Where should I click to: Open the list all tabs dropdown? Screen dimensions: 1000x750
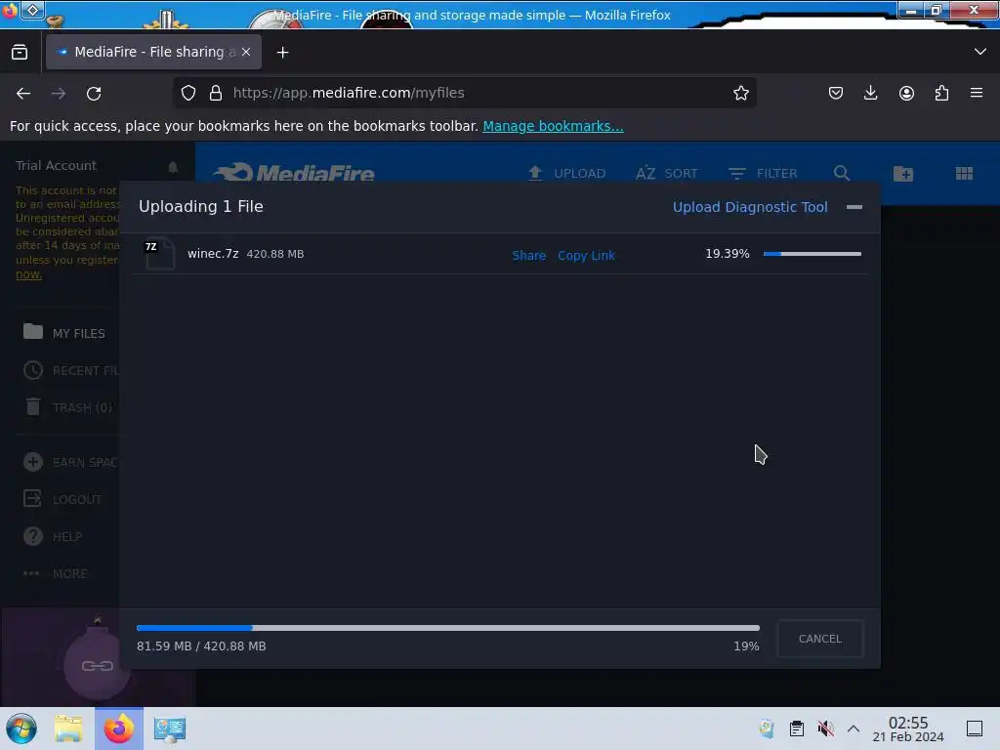(x=980, y=52)
